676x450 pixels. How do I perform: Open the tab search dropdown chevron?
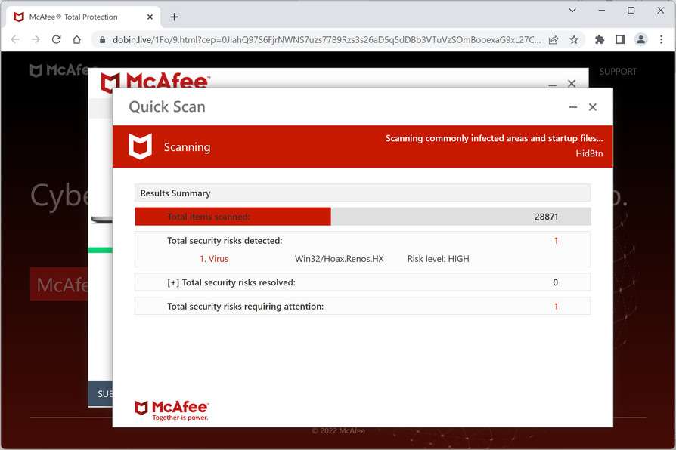pyautogui.click(x=572, y=11)
